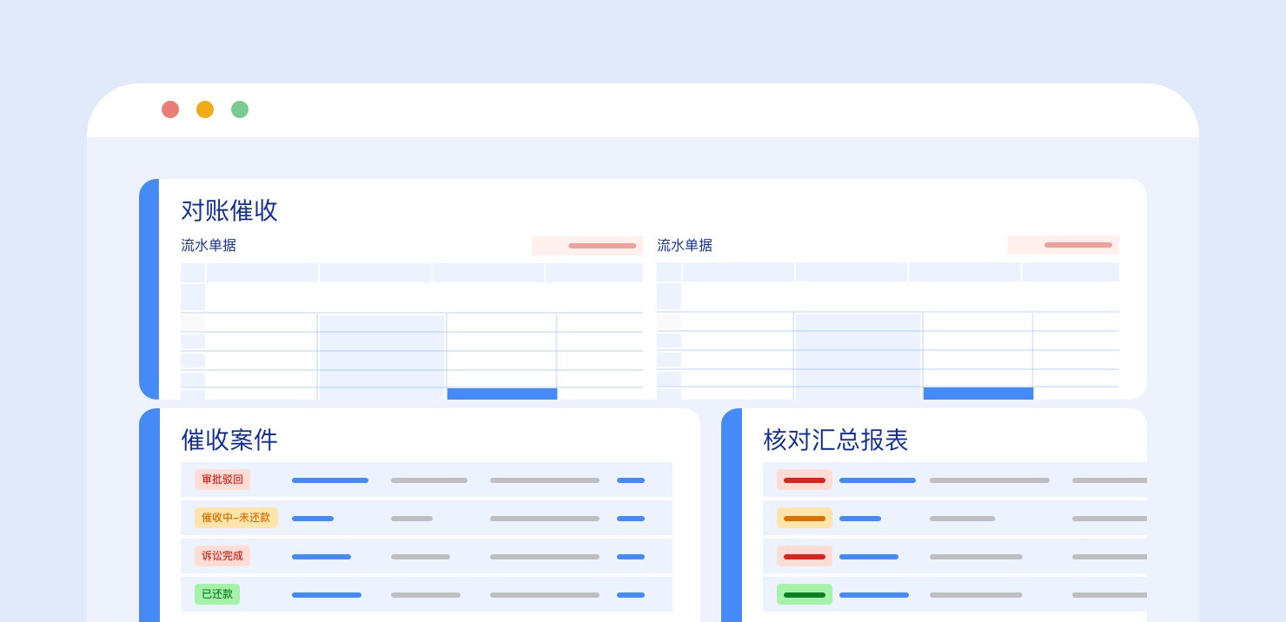Select the 审批驳回 status tag
Screen dimensions: 1286x622
click(x=222, y=480)
